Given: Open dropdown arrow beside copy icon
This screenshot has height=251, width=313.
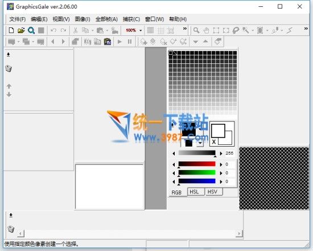Looking at the screenshot, I should [93, 31].
